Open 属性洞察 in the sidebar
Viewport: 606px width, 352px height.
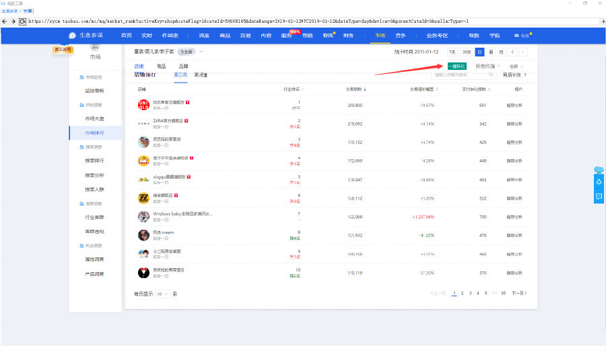[95, 259]
